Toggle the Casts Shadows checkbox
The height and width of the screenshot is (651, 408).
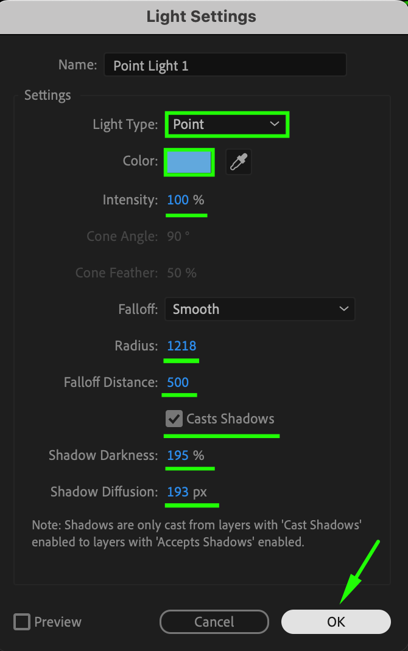(174, 419)
